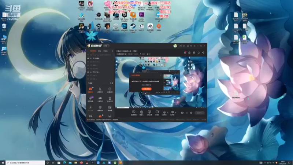Image resolution: width=293 pixels, height=165 pixels.
Task: Toggle visibility of the 文本 3 source
Action: 88,72
